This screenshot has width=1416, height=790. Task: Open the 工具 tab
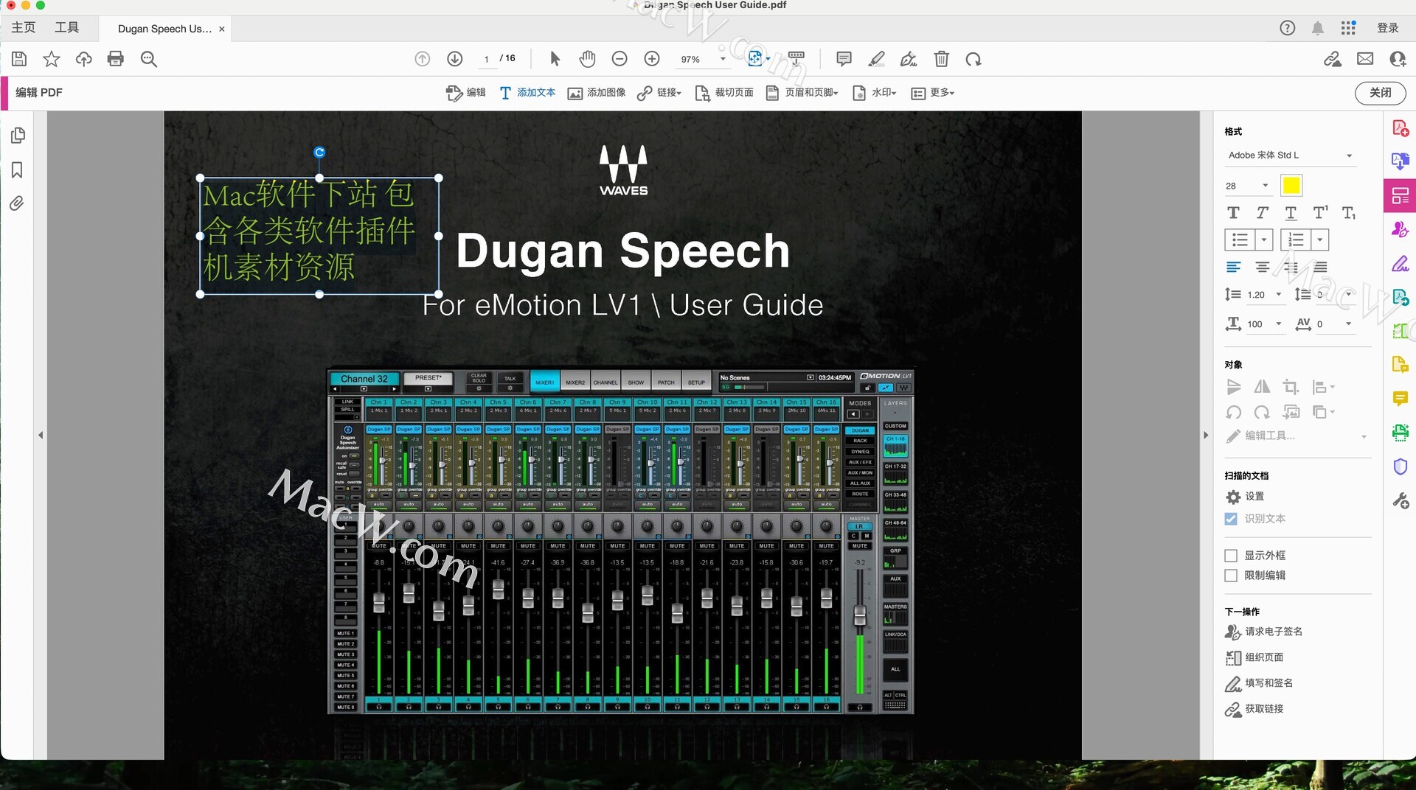click(x=66, y=28)
